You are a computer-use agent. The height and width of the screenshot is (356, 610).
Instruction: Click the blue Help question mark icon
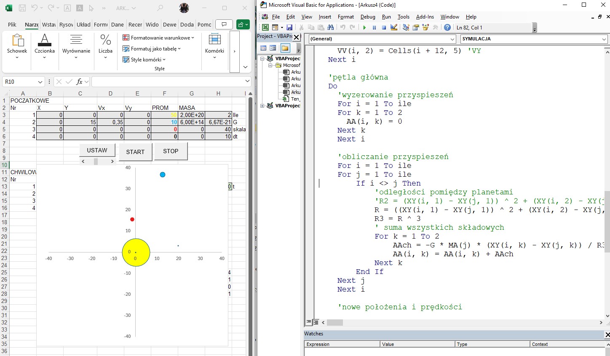pyautogui.click(x=447, y=28)
